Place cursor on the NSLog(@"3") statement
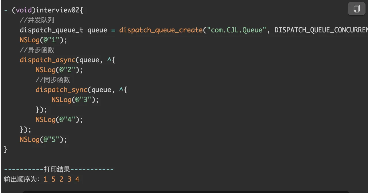 tap(75, 100)
